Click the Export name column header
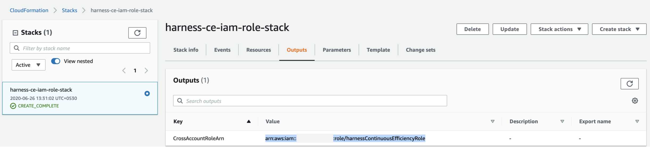The image size is (650, 147). tap(595, 121)
